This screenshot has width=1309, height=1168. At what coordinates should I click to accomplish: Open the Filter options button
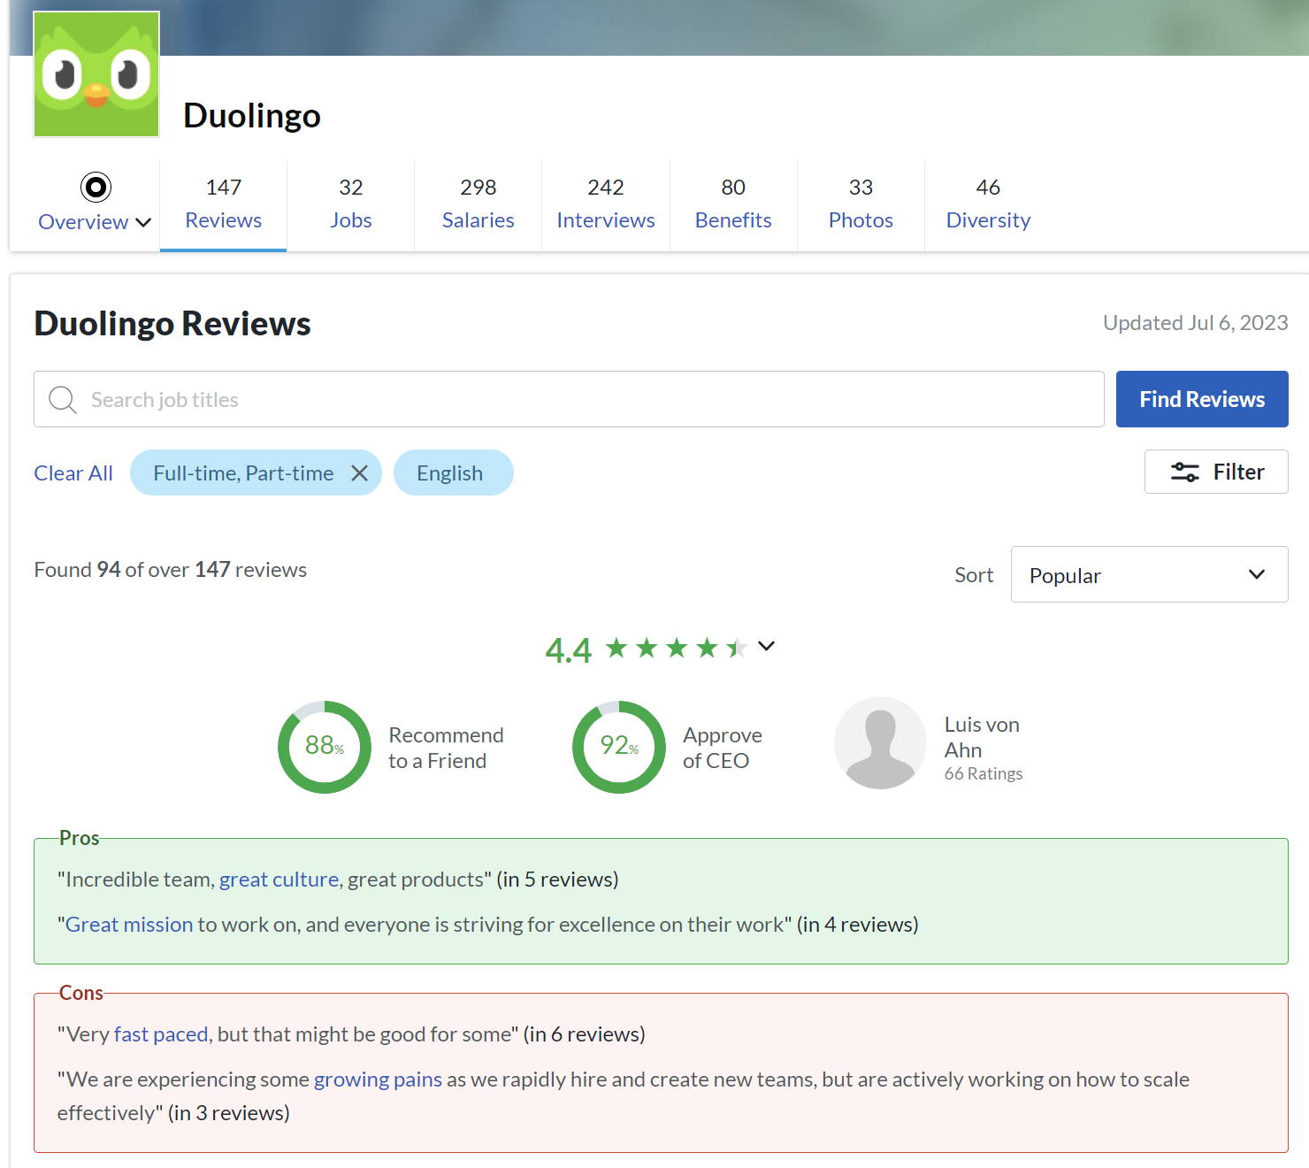pyautogui.click(x=1216, y=472)
